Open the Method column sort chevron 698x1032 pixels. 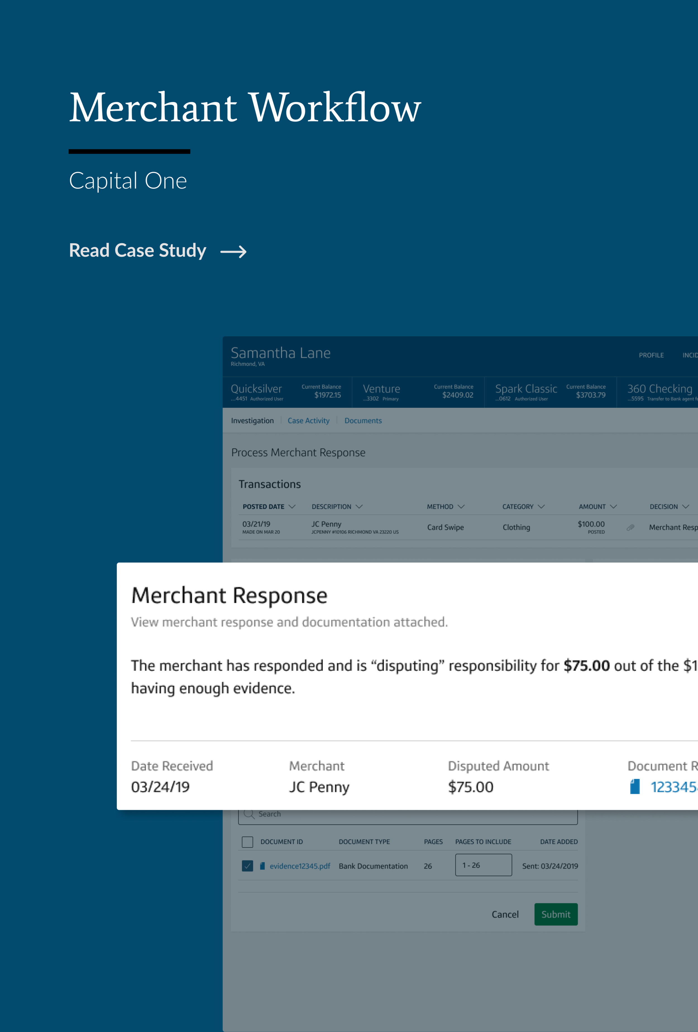coord(461,507)
